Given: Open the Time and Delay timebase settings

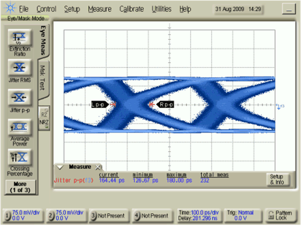Looking at the screenshot, I should [x=199, y=215].
